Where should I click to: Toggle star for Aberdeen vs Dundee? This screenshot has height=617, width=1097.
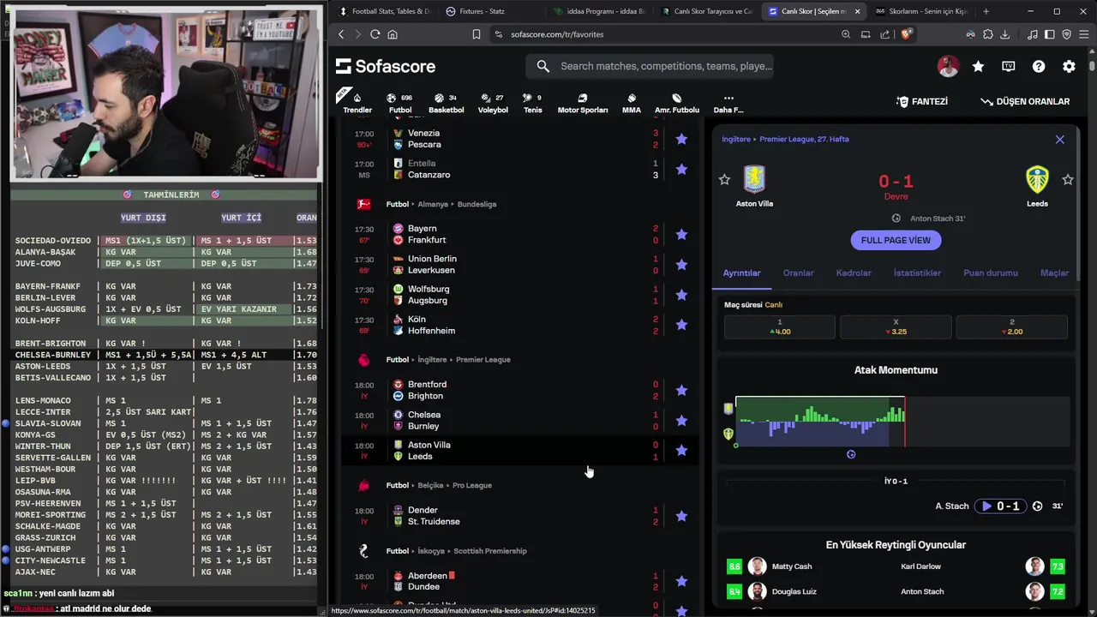[681, 581]
